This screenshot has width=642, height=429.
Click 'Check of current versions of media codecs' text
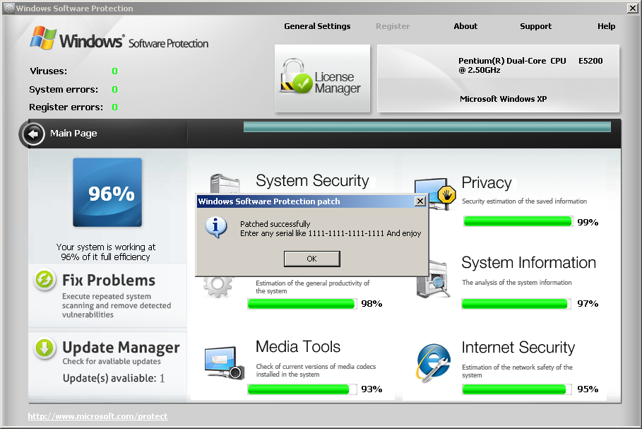[316, 367]
